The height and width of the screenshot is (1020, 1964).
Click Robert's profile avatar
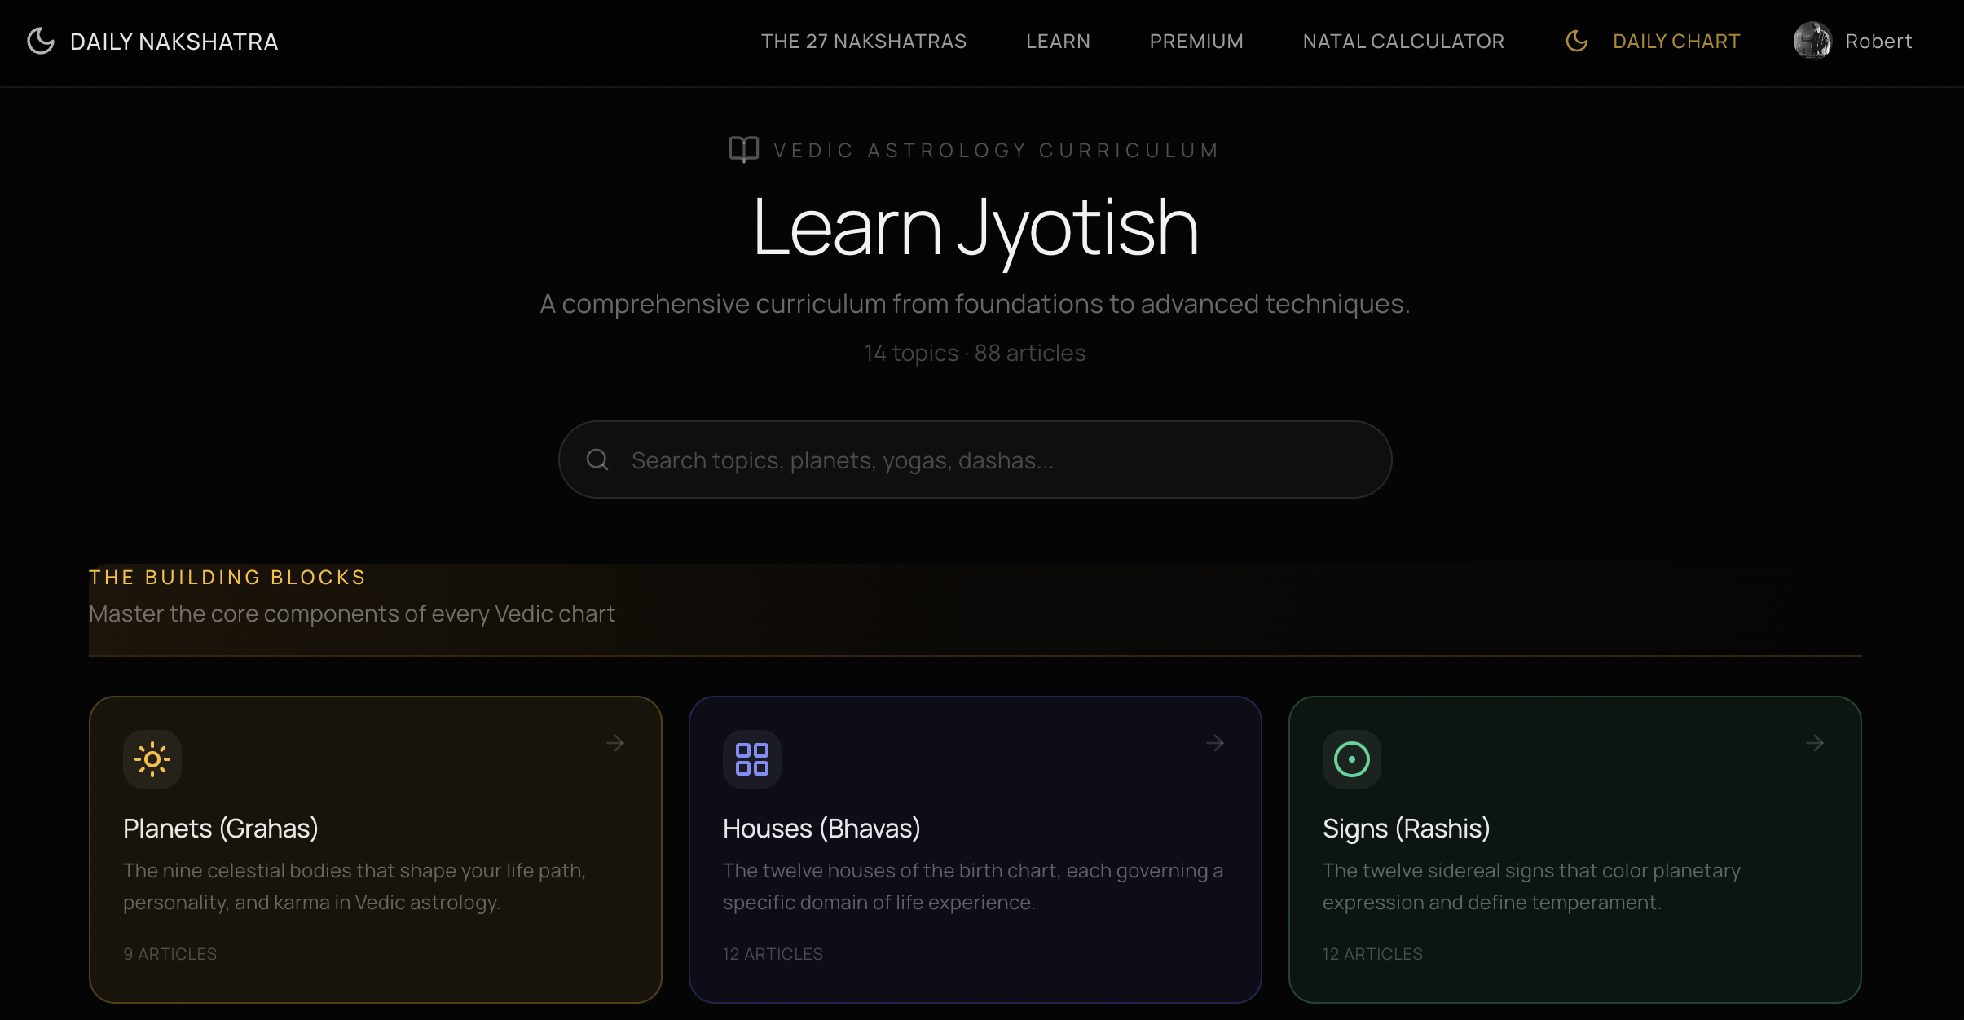point(1812,41)
